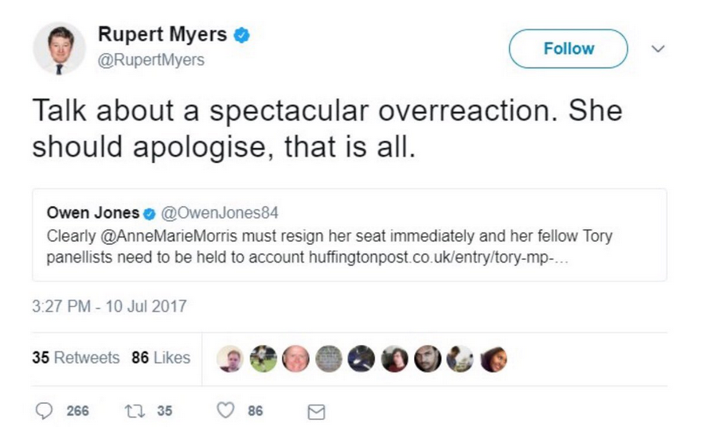Click Rupert Myers' verified badge
The image size is (707, 427).
click(243, 35)
